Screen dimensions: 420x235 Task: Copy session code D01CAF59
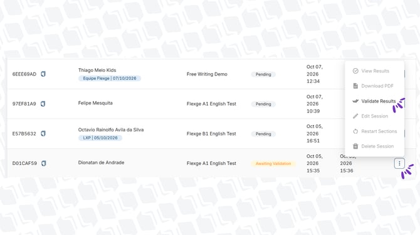pyautogui.click(x=44, y=163)
